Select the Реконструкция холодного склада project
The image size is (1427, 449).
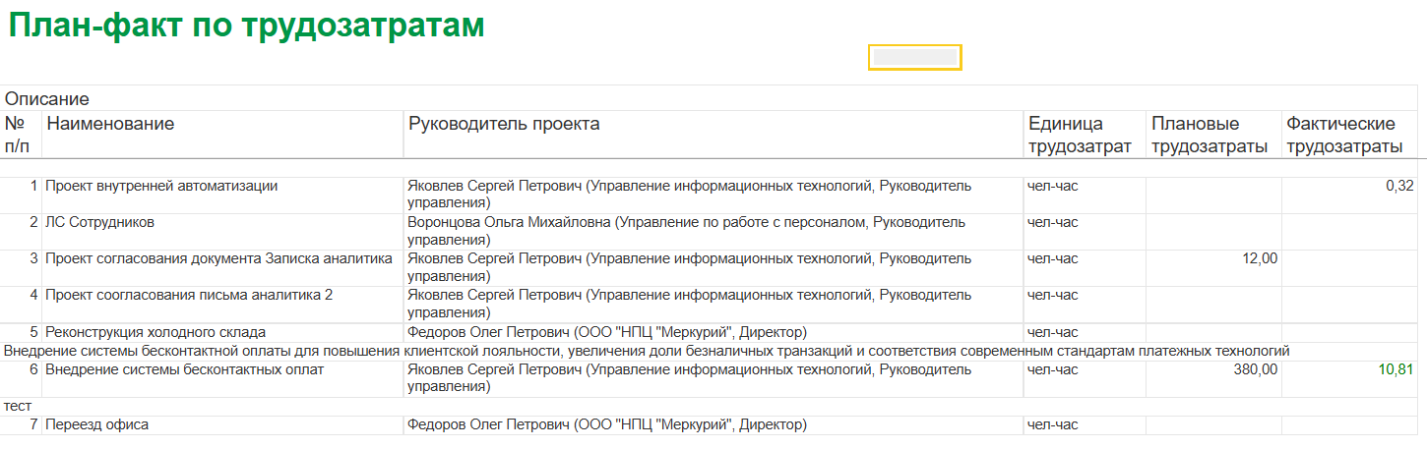[x=155, y=332]
